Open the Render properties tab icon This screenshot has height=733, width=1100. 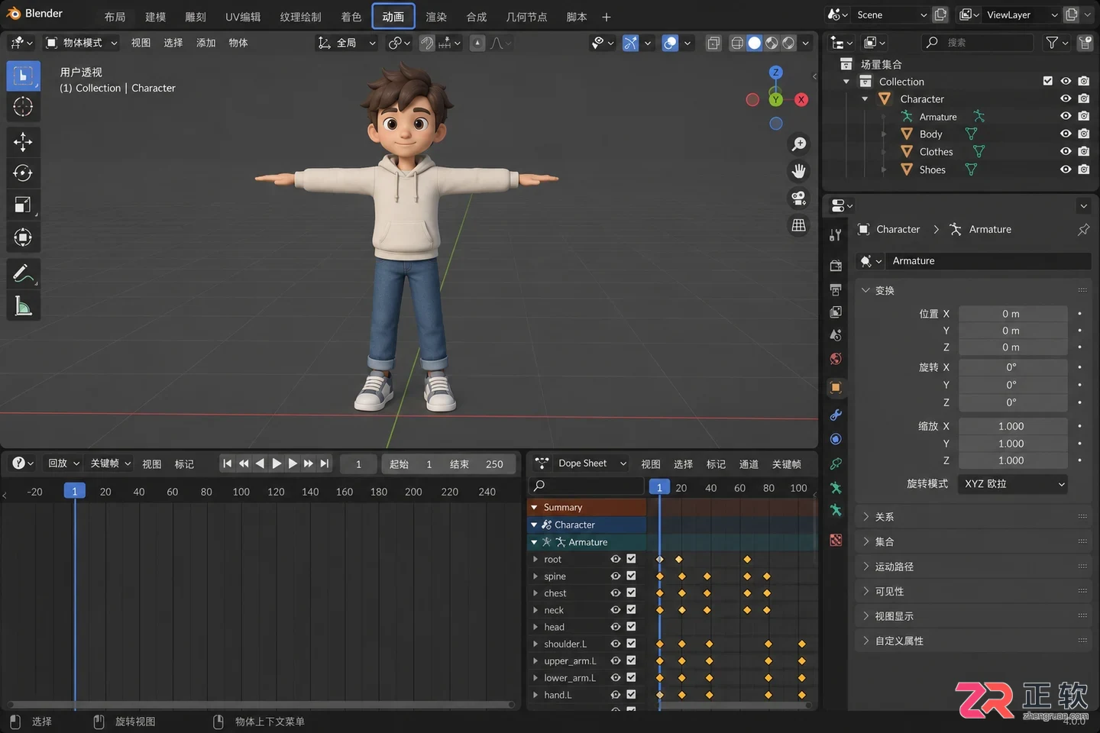click(836, 265)
